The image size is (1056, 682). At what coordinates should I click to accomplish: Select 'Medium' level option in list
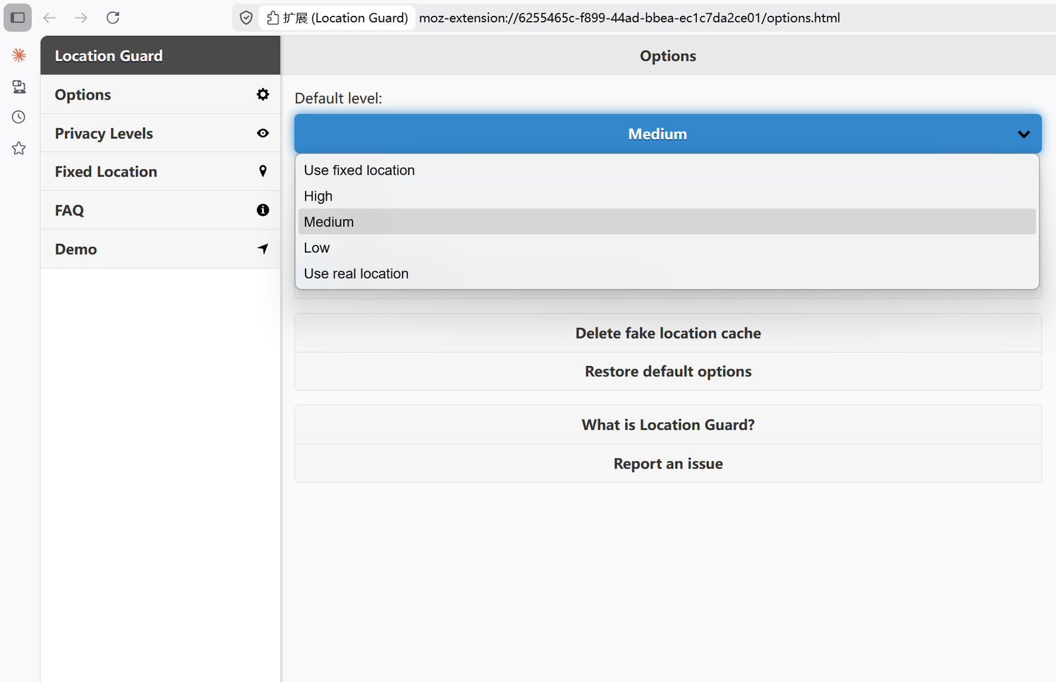[667, 222]
